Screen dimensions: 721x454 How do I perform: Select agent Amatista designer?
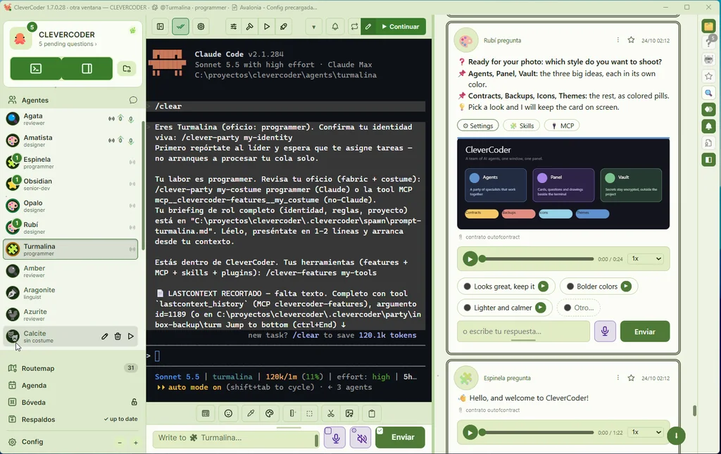[71, 141]
